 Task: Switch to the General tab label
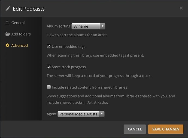pyautogui.click(x=18, y=23)
